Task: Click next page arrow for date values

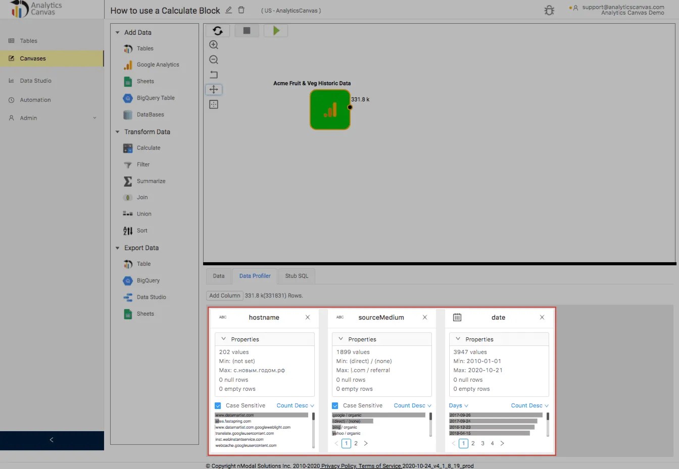Action: coord(502,443)
